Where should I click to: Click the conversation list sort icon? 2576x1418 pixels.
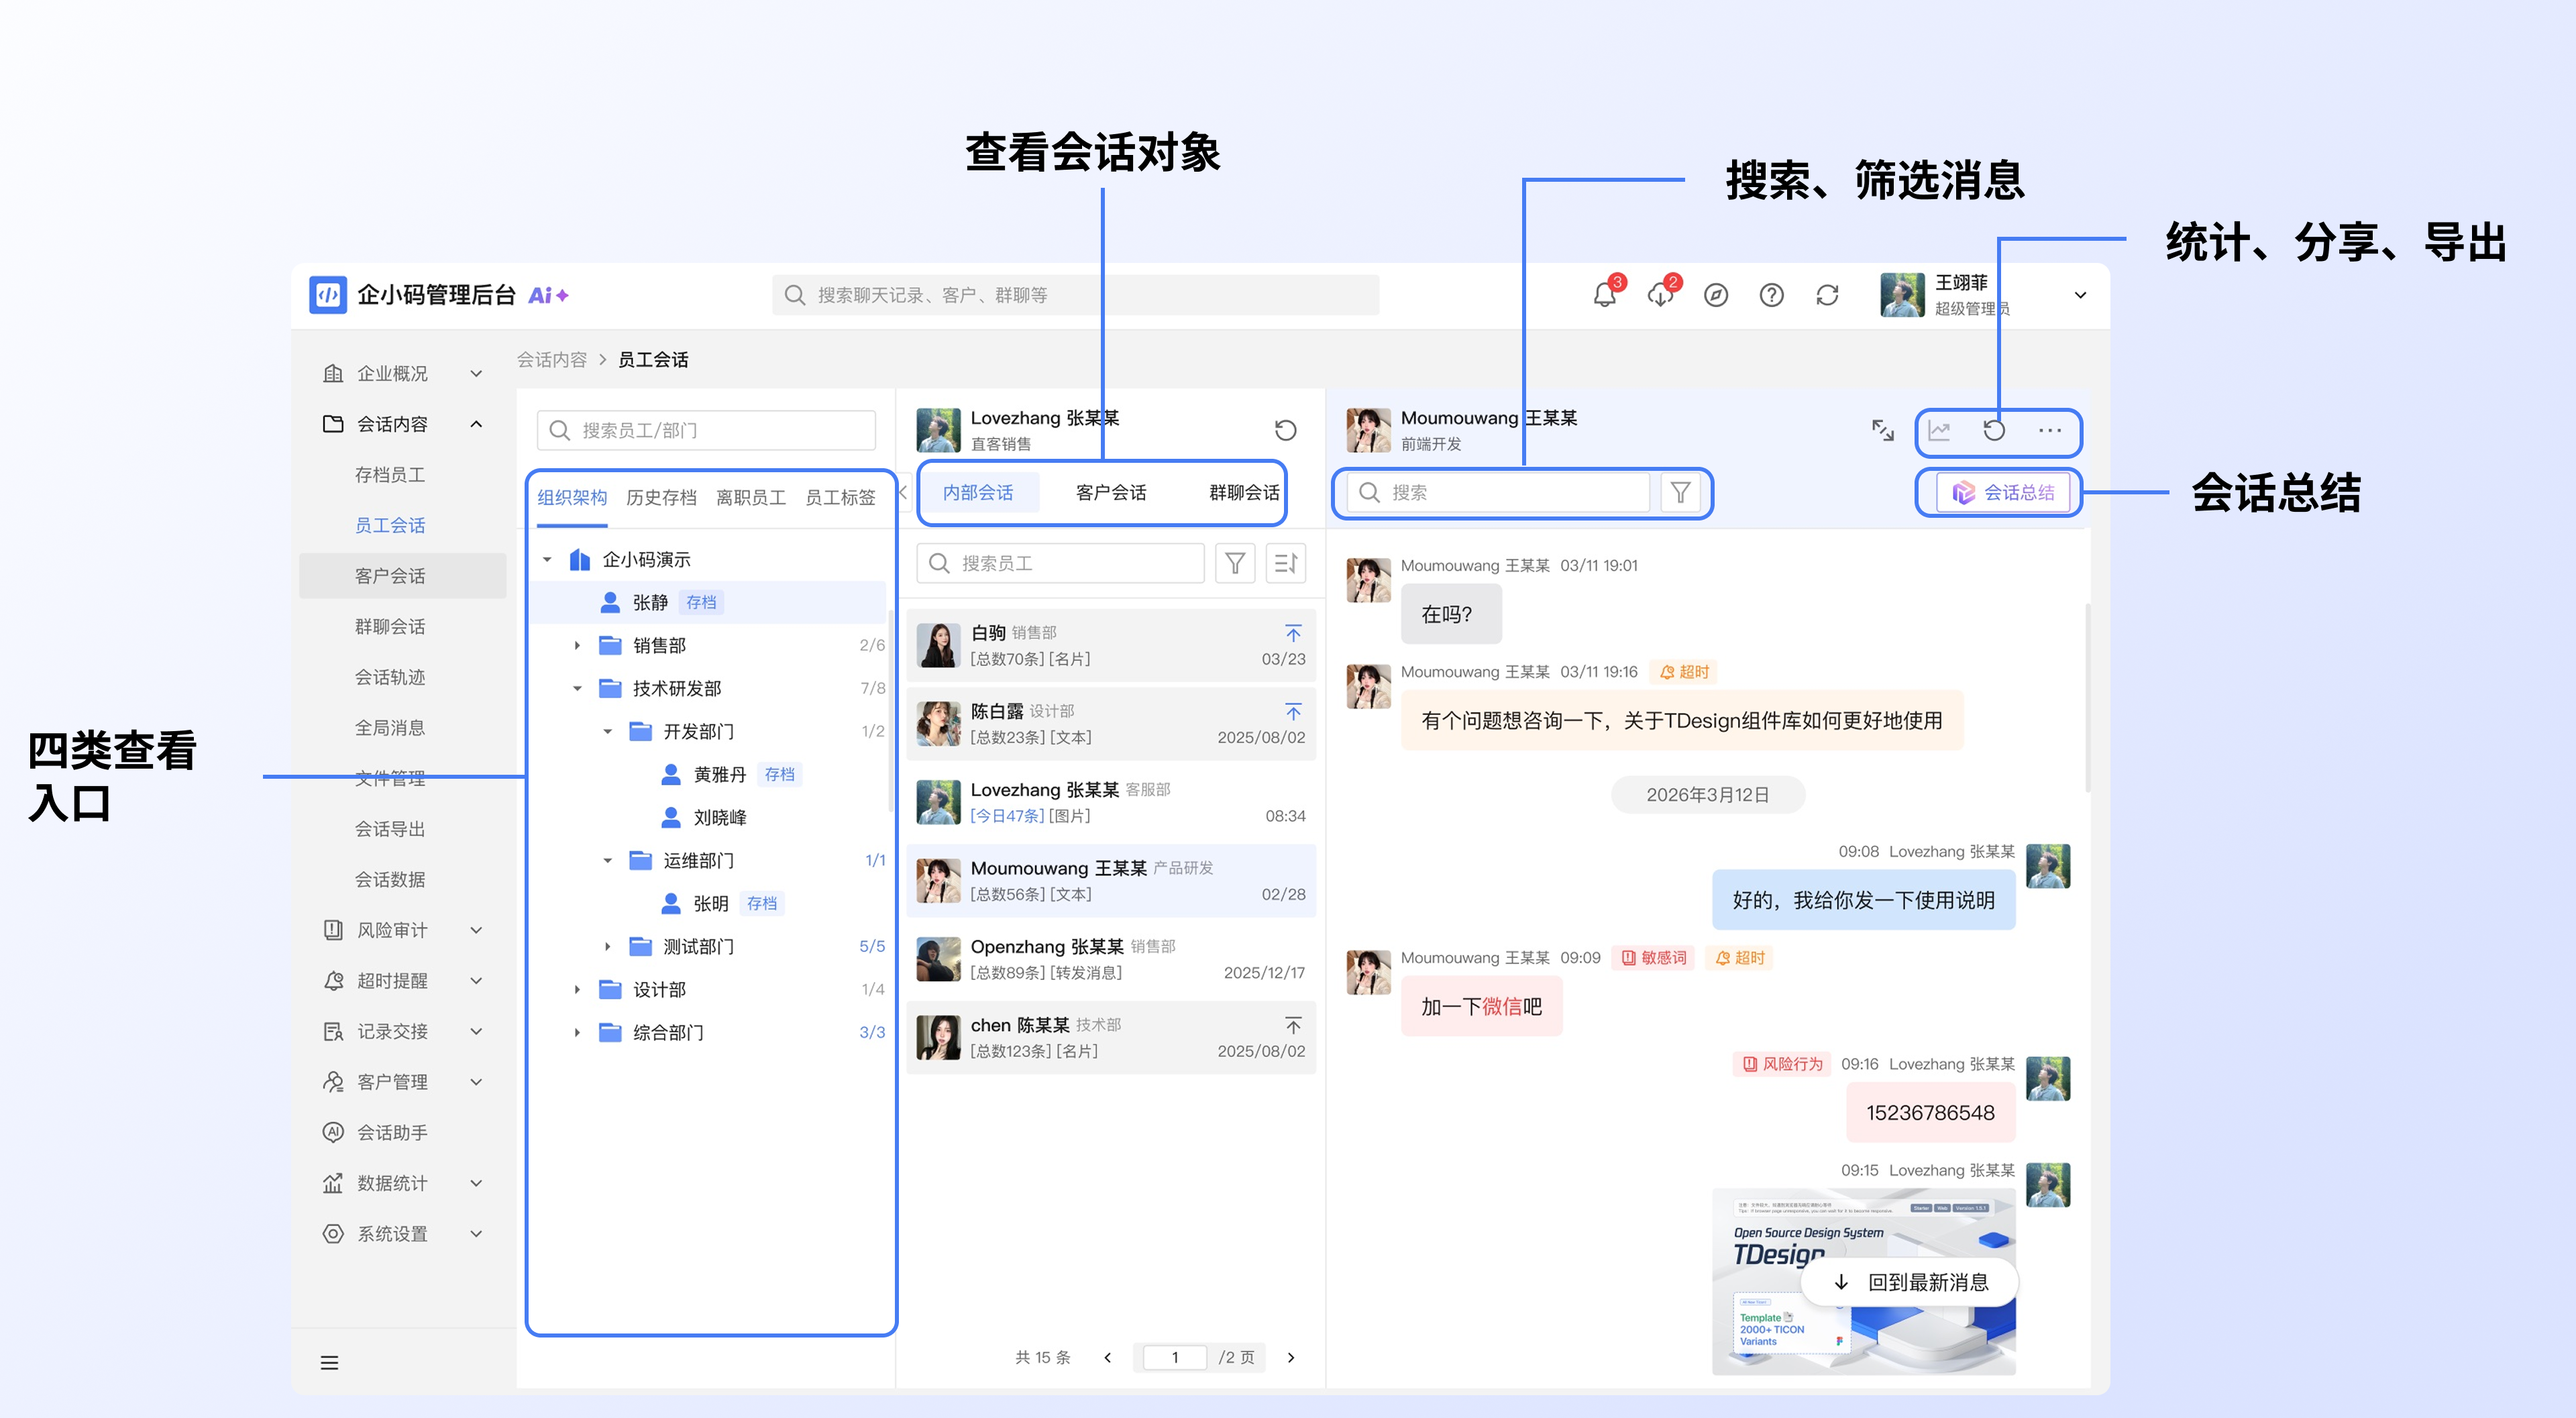[x=1285, y=563]
